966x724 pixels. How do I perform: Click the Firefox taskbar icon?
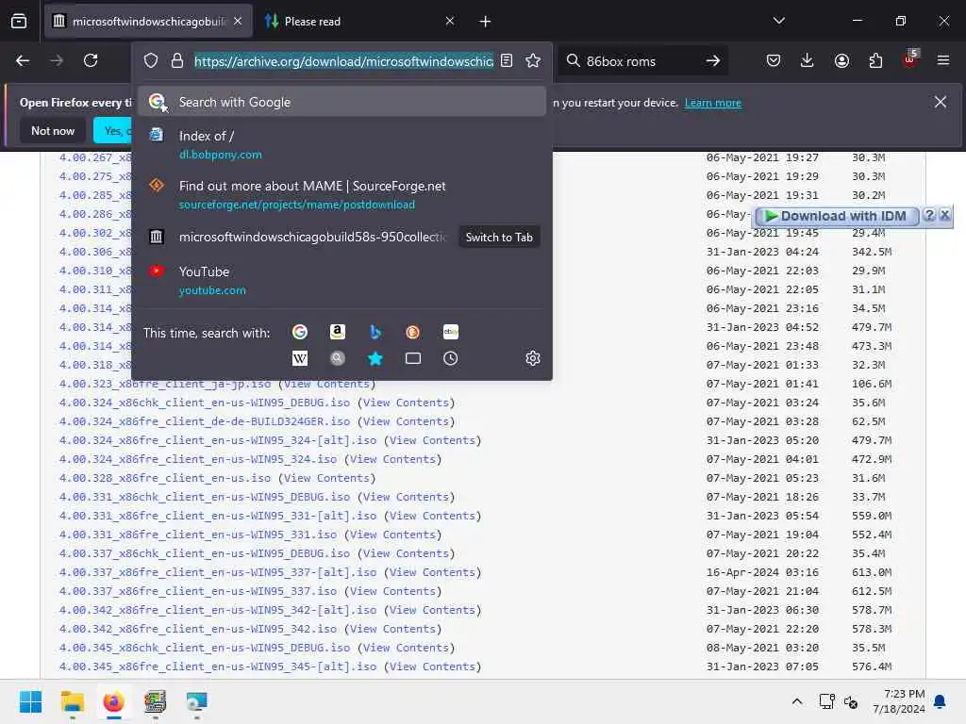113,701
